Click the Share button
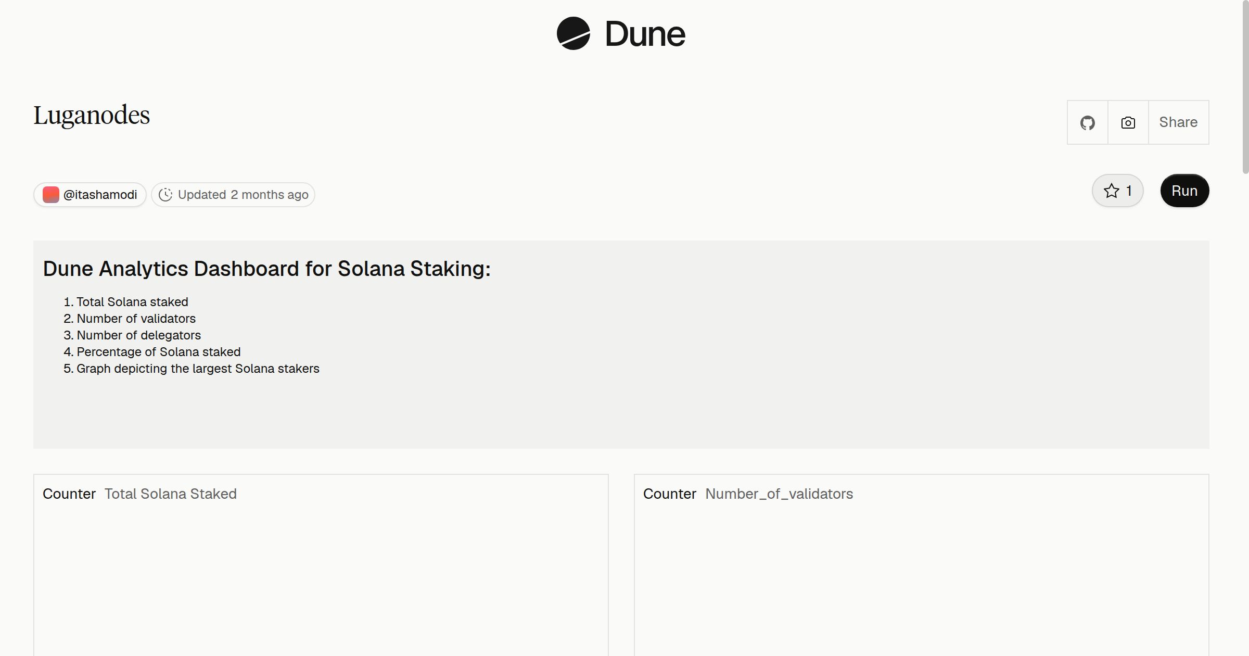The height and width of the screenshot is (656, 1249). (x=1178, y=122)
